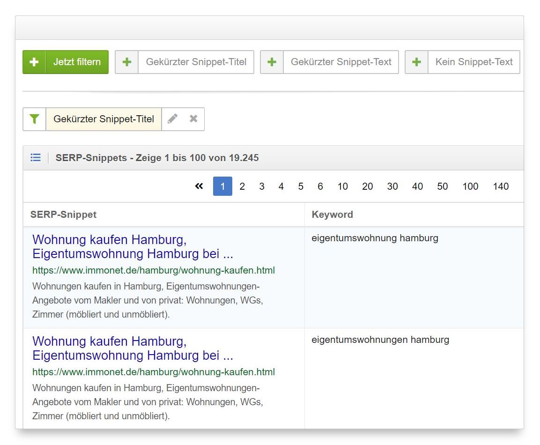Go to results page 2
Image resolution: width=540 pixels, height=445 pixels.
(242, 186)
